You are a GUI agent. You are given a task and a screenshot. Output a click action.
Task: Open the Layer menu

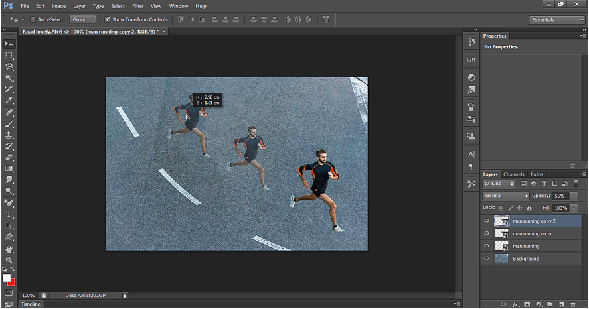tap(79, 6)
